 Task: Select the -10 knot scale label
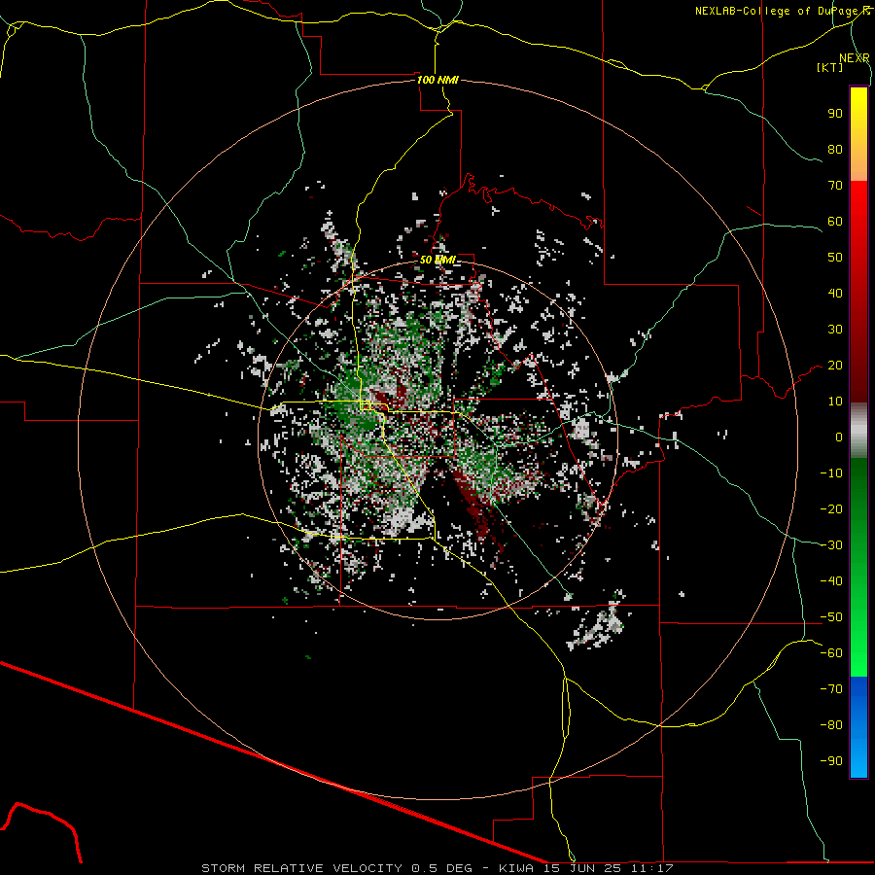pos(831,473)
